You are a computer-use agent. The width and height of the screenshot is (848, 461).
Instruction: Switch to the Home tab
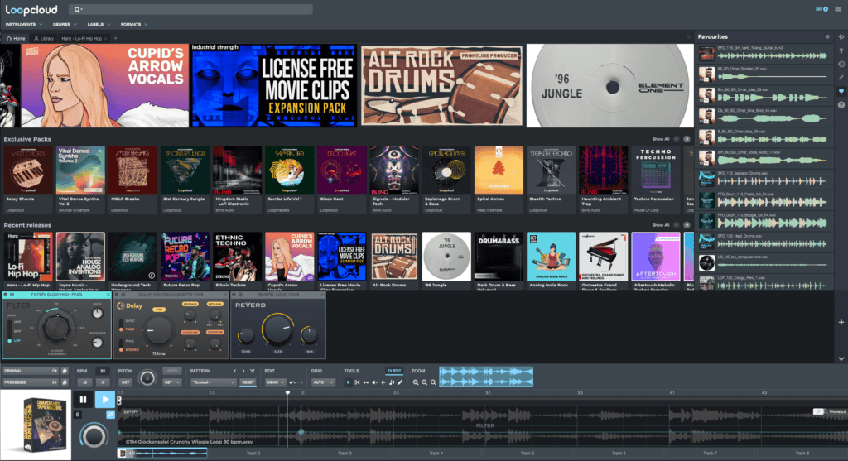pyautogui.click(x=16, y=38)
